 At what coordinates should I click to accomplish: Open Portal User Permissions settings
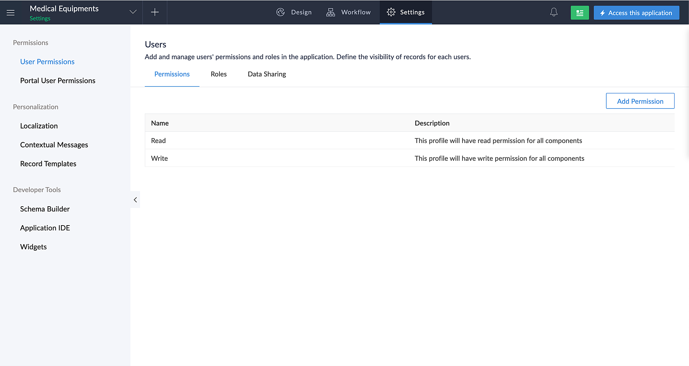click(x=58, y=81)
